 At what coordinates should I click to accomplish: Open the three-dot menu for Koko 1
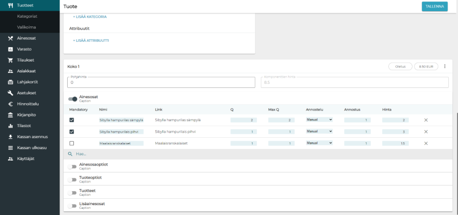point(445,67)
